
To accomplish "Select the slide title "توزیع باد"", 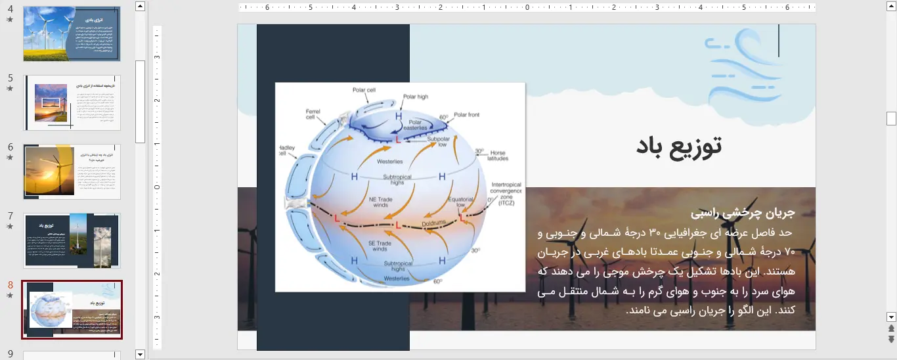I will click(679, 146).
